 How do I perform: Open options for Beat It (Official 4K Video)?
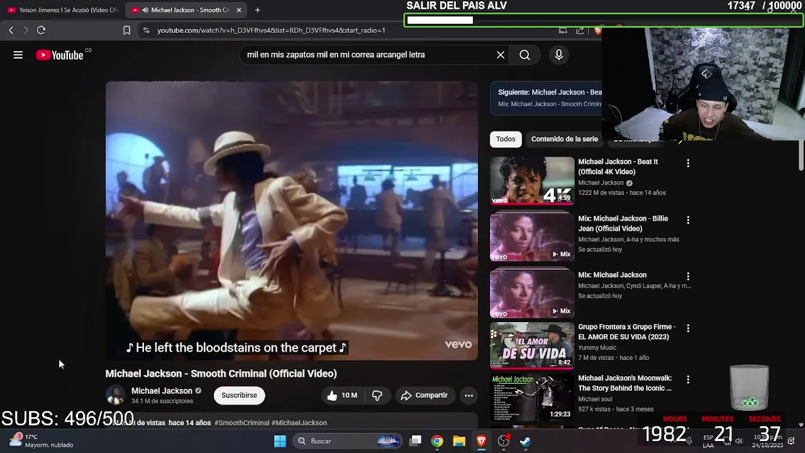point(688,163)
